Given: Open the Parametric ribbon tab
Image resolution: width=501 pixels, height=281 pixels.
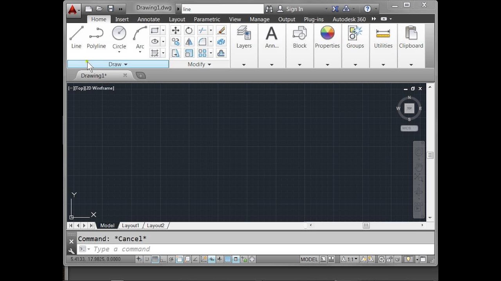Looking at the screenshot, I should [x=207, y=19].
